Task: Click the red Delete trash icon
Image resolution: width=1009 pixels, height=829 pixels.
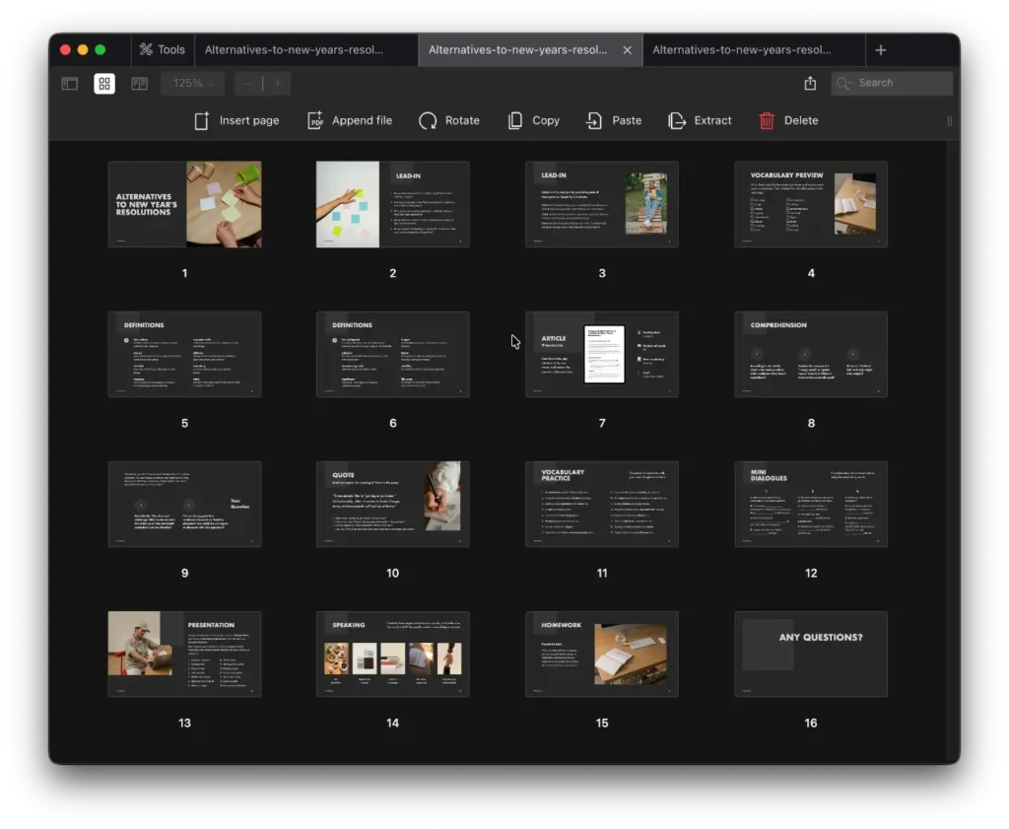Action: pos(767,120)
